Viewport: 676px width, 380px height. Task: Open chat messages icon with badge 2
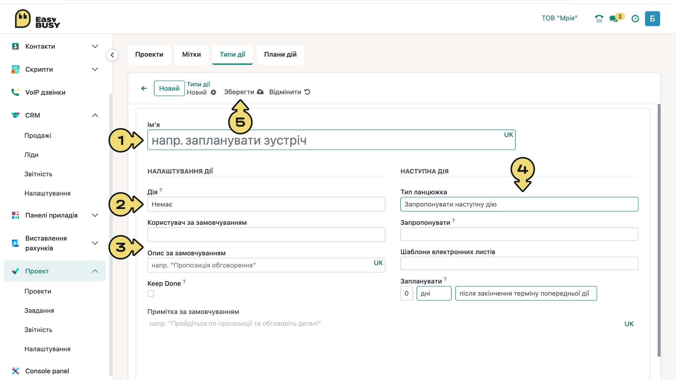tap(616, 18)
